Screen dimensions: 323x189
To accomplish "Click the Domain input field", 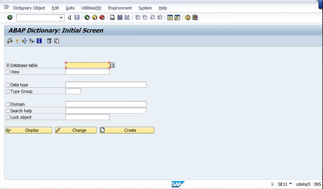I will coord(106,104).
